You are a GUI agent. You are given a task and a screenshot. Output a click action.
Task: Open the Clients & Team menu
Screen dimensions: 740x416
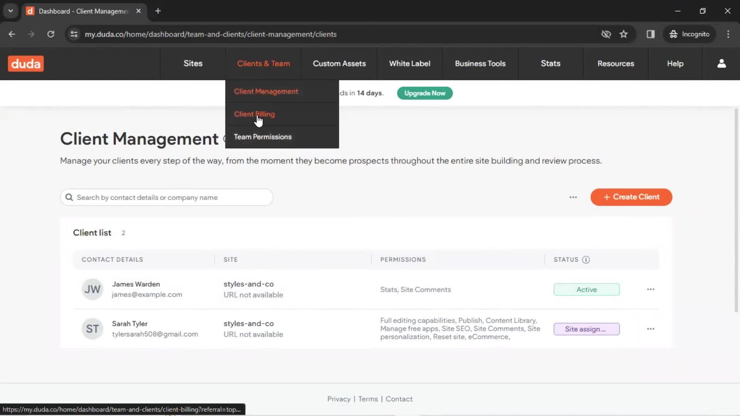coord(264,64)
